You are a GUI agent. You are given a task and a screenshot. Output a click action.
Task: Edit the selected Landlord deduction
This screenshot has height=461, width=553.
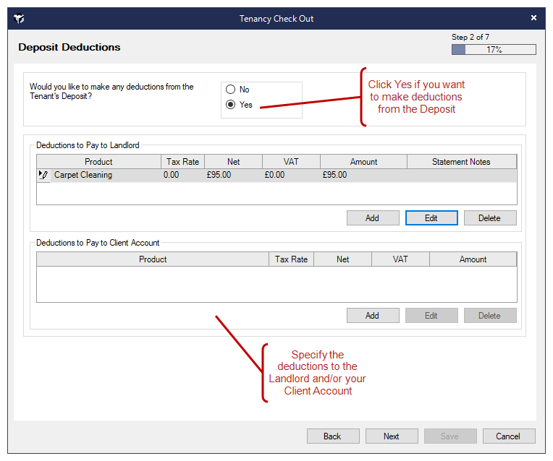click(x=431, y=217)
